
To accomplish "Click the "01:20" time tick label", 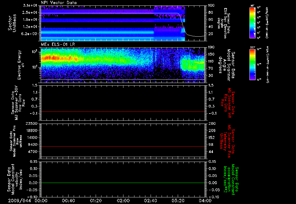I will click(x=96, y=201).
